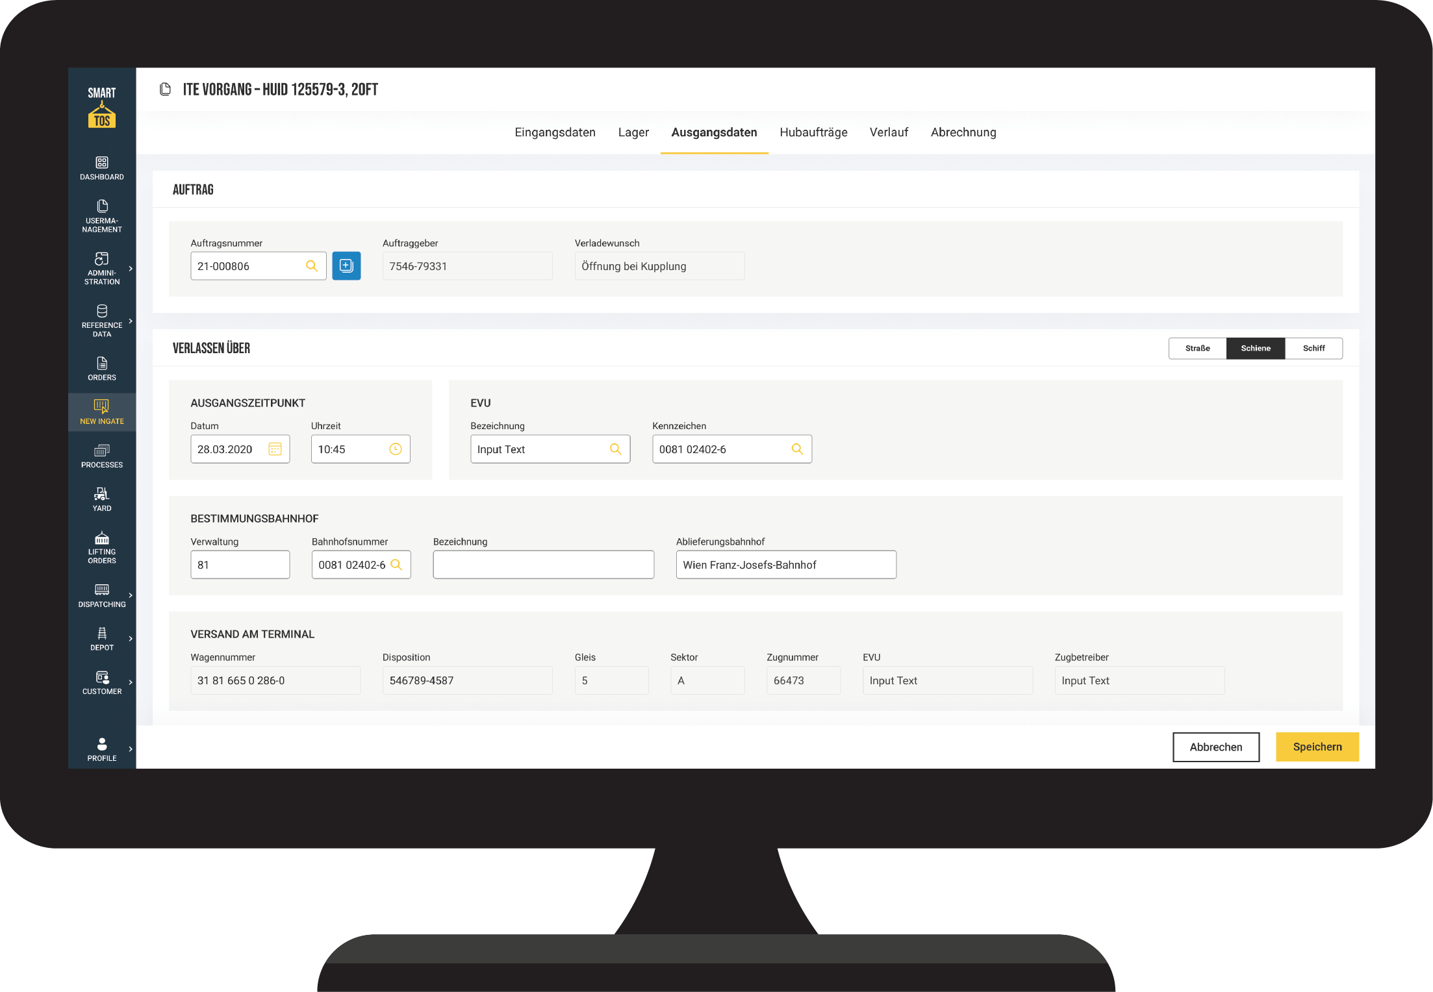
Task: Search by Auftragsnummer magnifier icon
Action: pos(312,266)
